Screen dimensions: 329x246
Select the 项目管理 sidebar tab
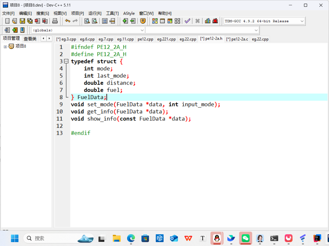[11, 39]
